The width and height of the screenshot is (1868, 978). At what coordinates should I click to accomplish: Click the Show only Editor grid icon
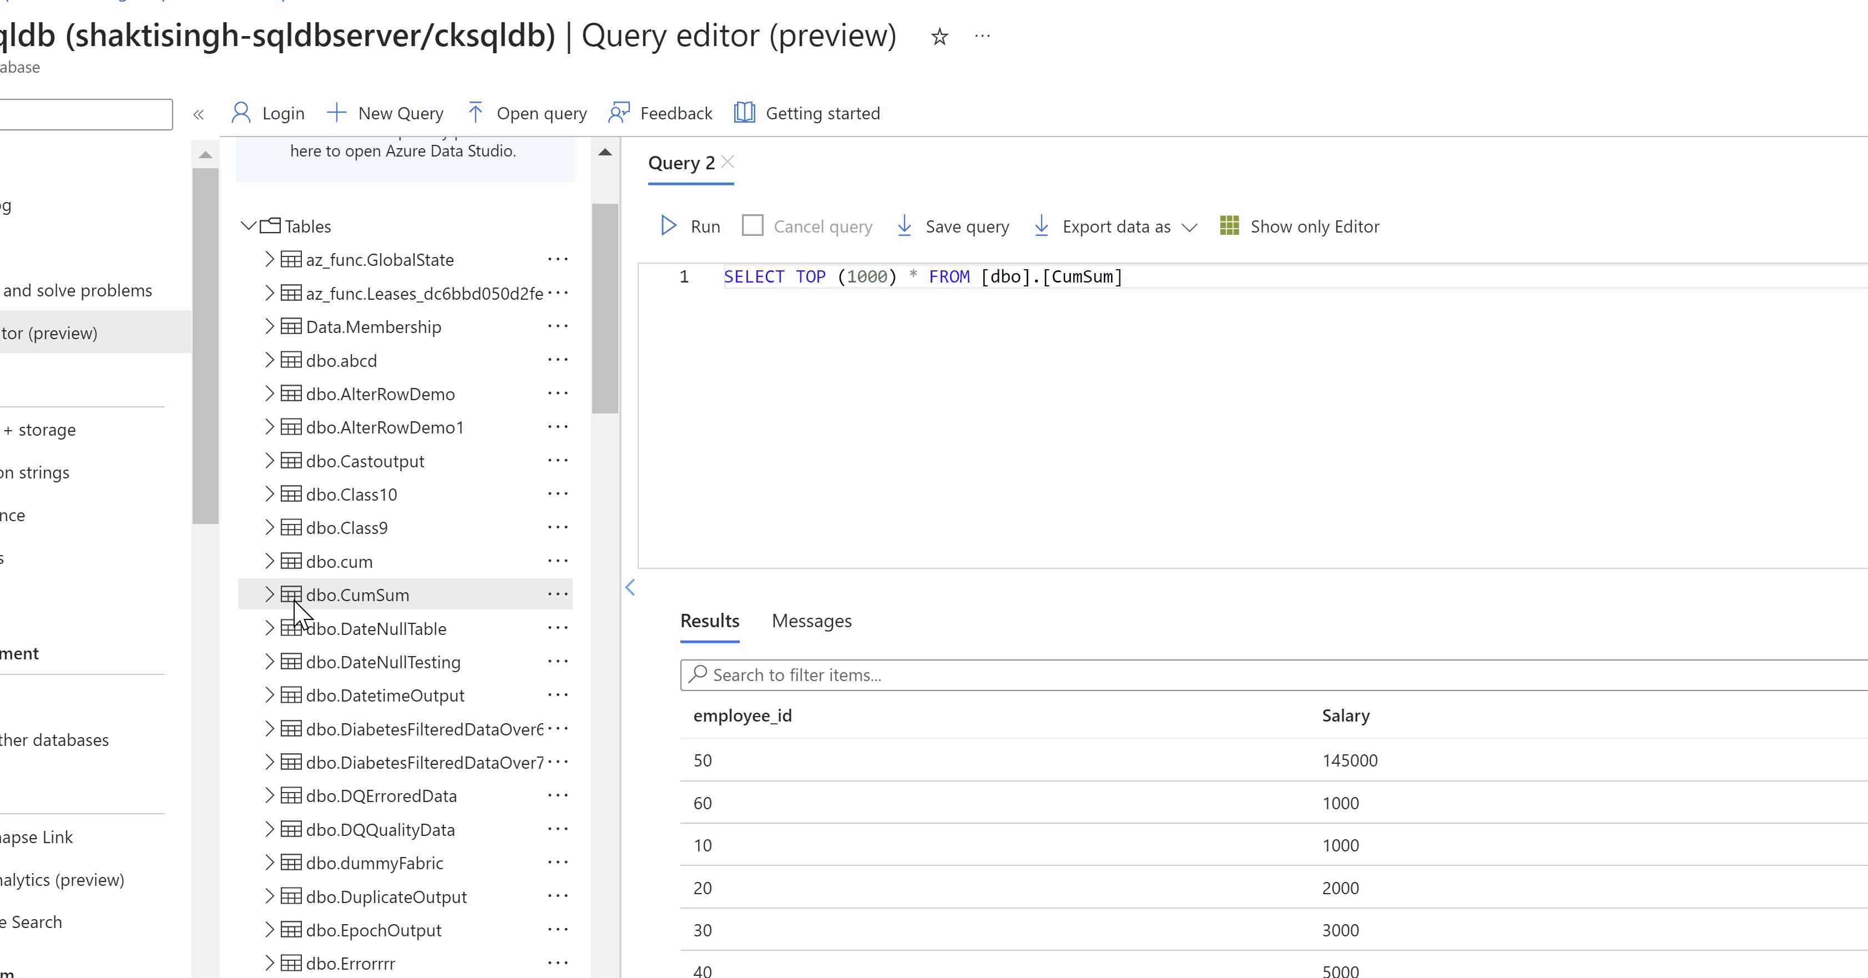click(1229, 226)
